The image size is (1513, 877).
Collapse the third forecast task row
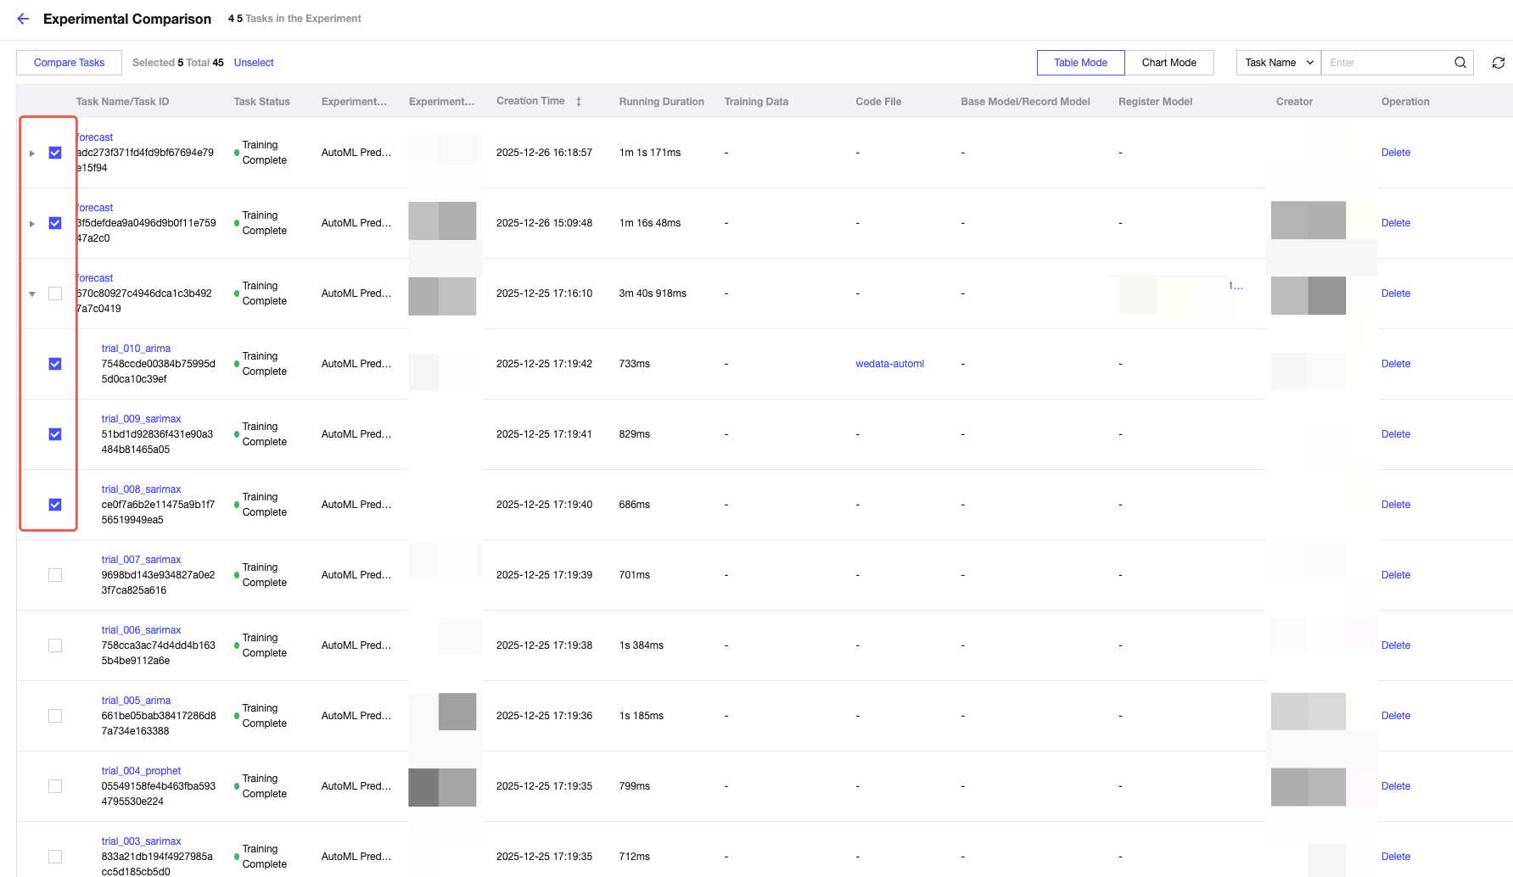click(32, 294)
